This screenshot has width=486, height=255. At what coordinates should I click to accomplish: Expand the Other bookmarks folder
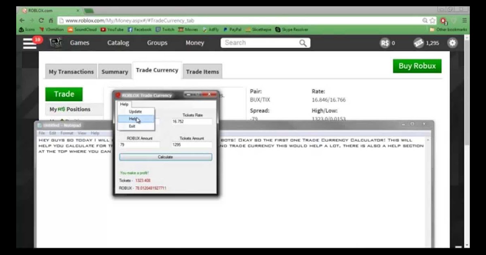click(448, 30)
